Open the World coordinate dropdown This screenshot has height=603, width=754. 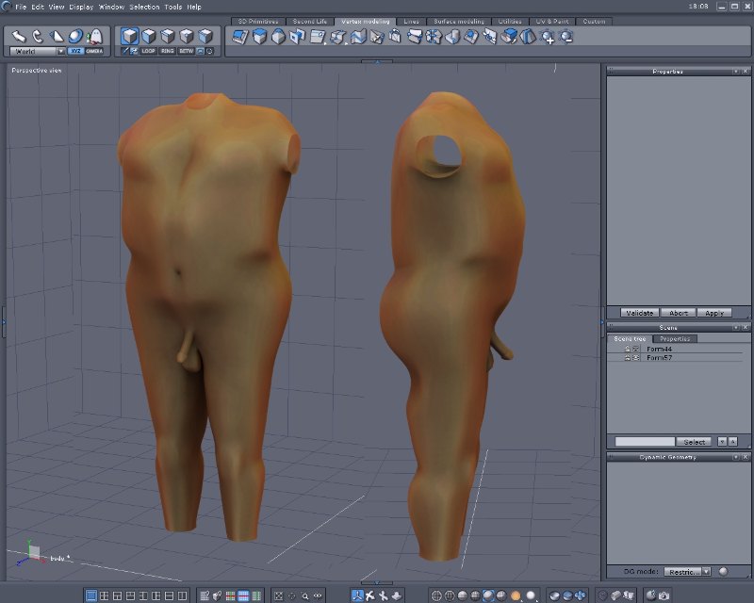(x=38, y=51)
